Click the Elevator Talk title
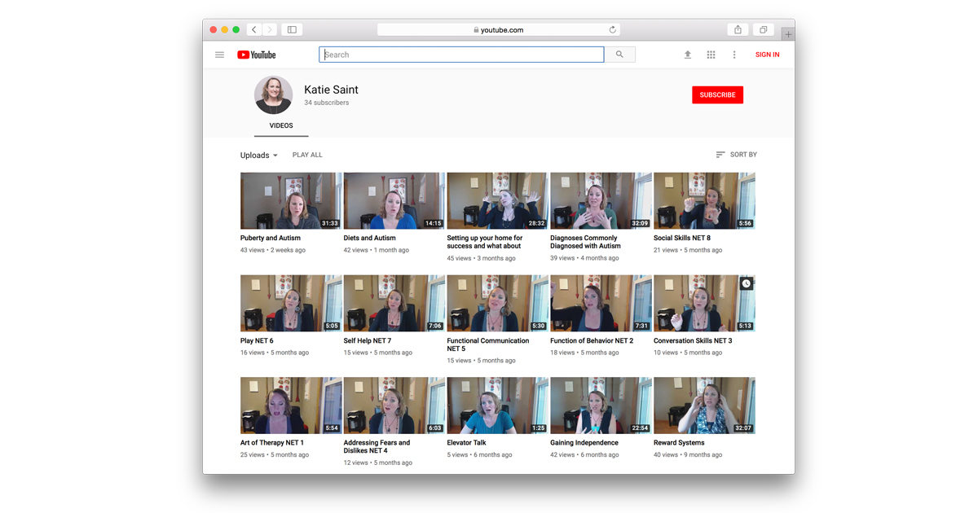978x513 pixels. pos(467,443)
